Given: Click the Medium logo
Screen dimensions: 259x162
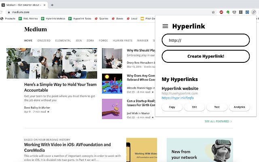Looking at the screenshot, I should 36,29.
